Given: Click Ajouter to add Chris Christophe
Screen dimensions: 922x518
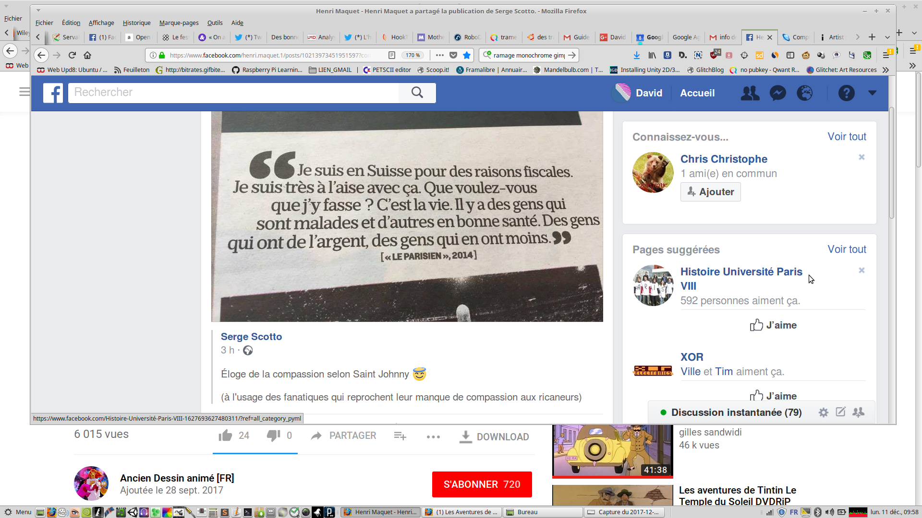Looking at the screenshot, I should 710,192.
